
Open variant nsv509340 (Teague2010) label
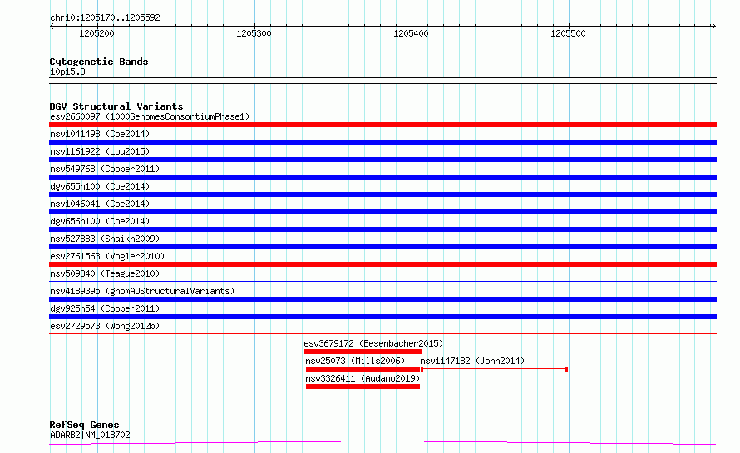(105, 273)
